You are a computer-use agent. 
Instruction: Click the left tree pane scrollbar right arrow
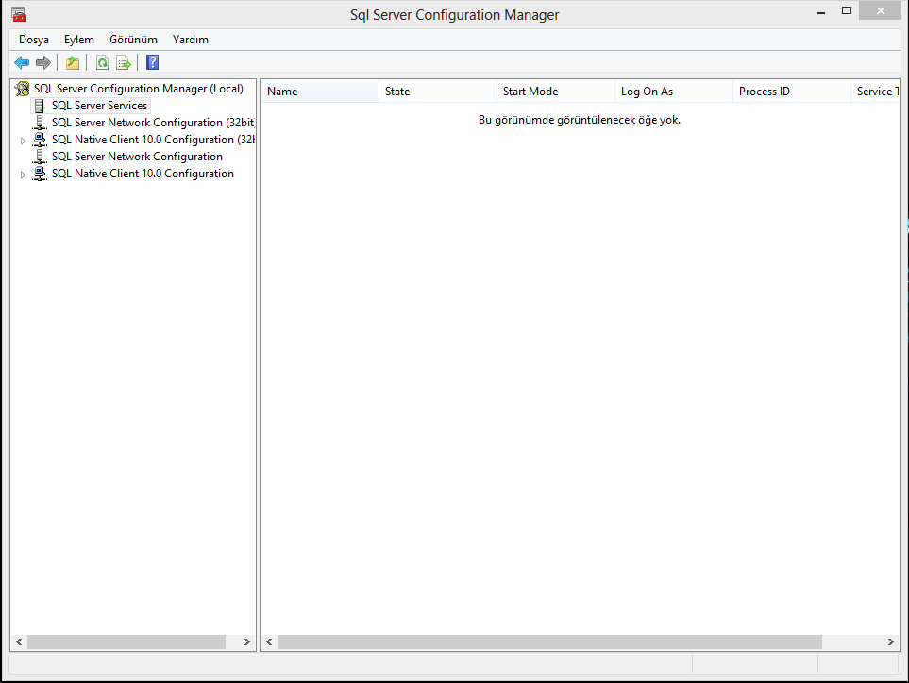[x=247, y=641]
